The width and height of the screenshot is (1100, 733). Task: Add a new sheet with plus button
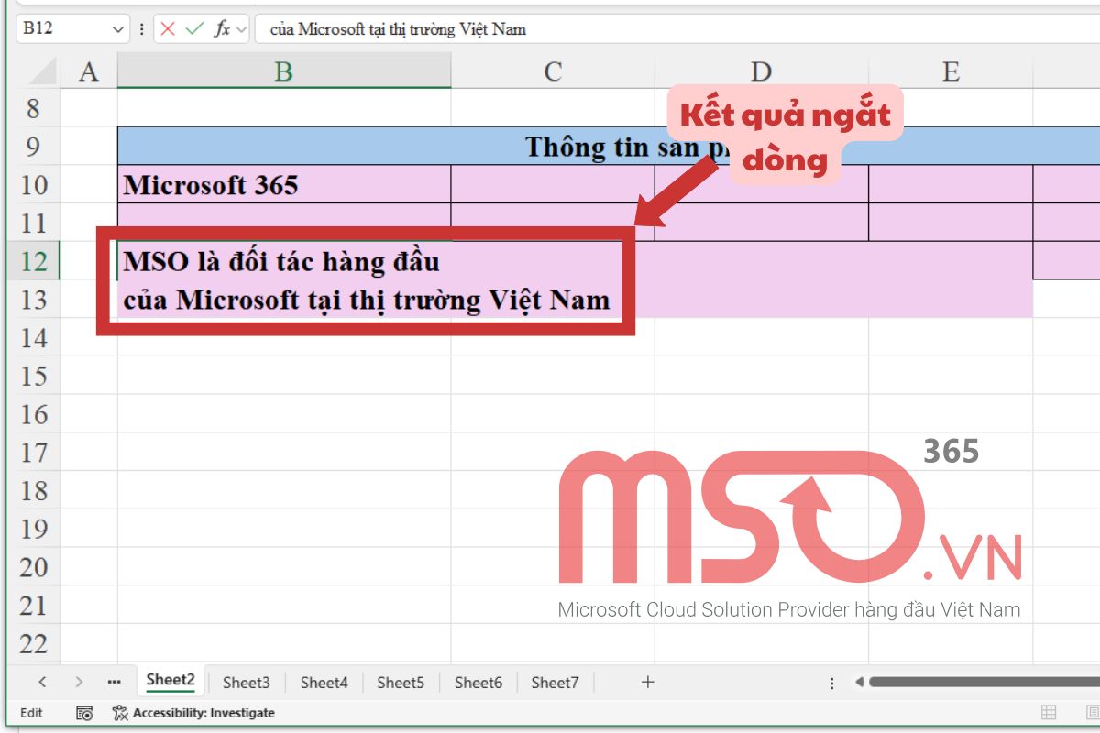pyautogui.click(x=648, y=682)
